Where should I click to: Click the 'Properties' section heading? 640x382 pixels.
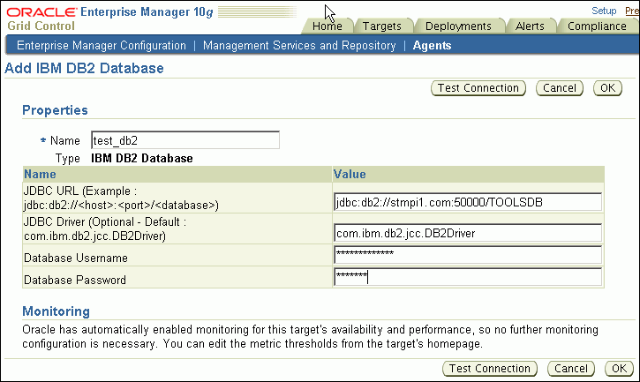click(x=55, y=110)
